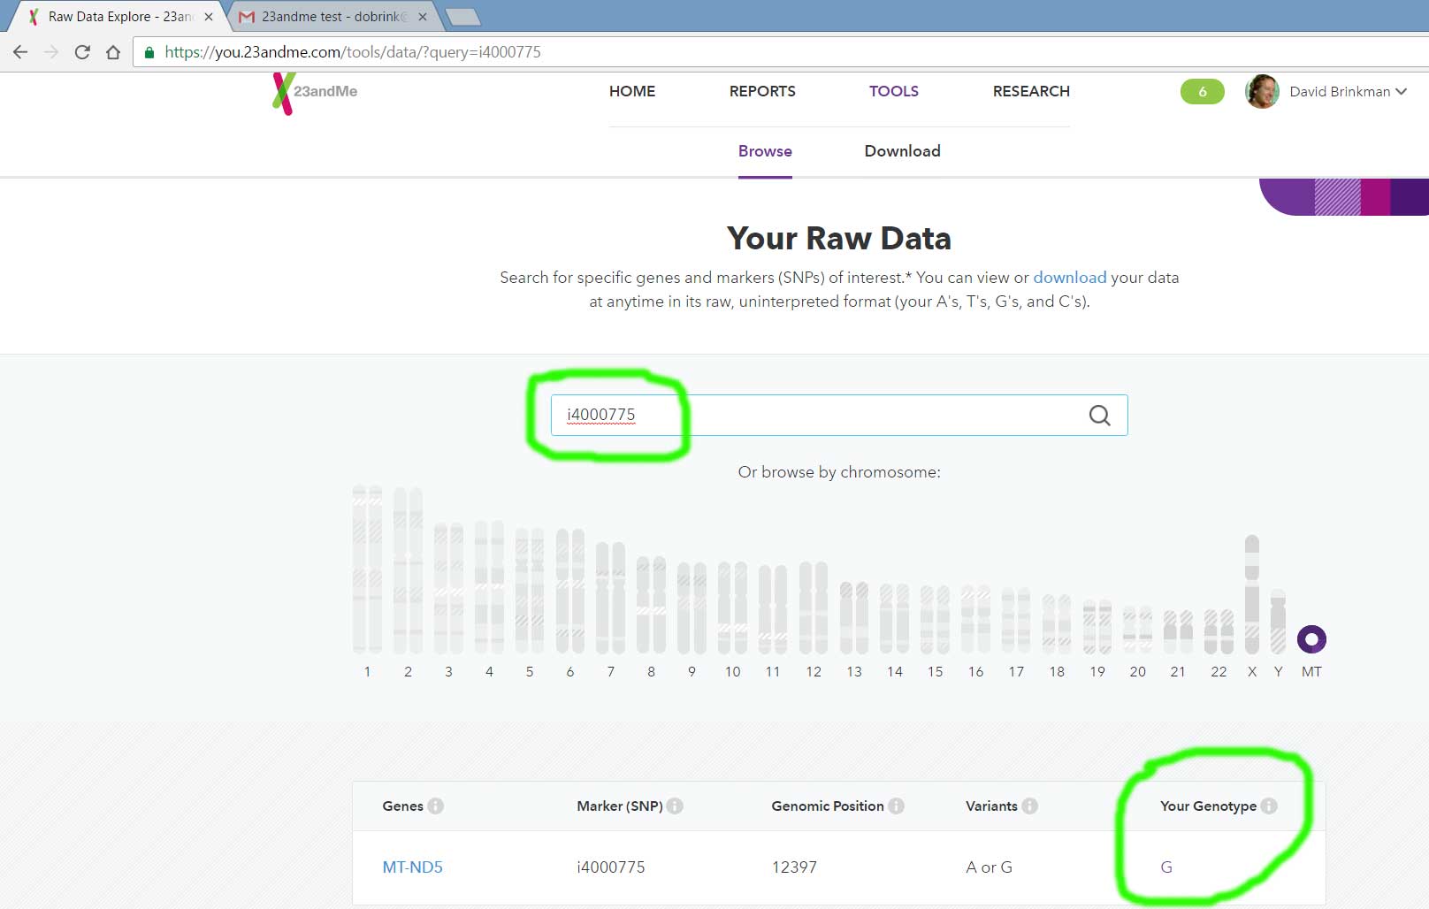Browse chromosome 5

(530, 591)
